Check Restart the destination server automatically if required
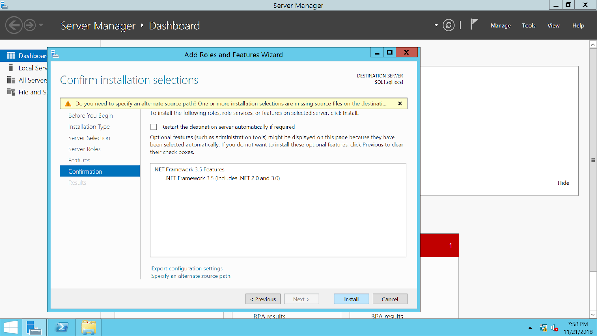This screenshot has width=597, height=336. (153, 127)
